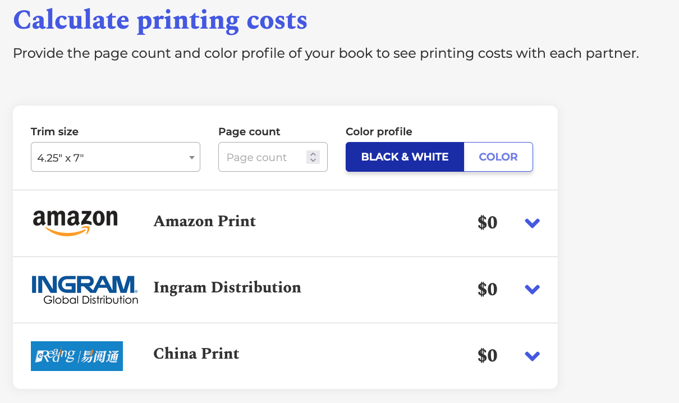Click the Ingram Distribution row label
679x403 pixels.
(227, 287)
